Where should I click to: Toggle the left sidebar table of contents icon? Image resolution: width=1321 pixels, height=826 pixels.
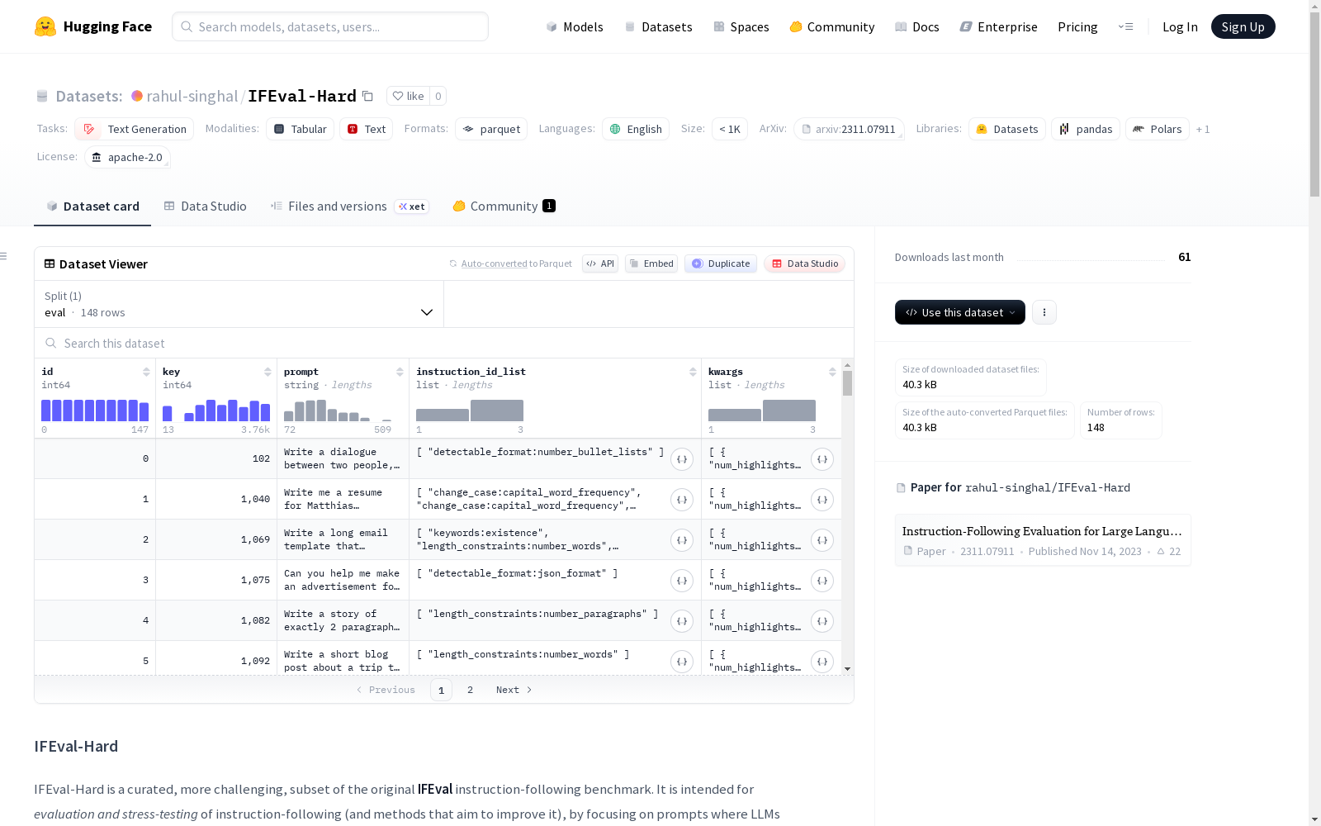tap(4, 256)
